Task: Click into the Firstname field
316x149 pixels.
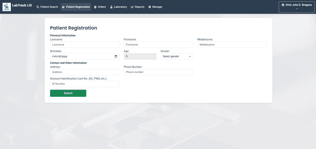Action: pyautogui.click(x=159, y=45)
